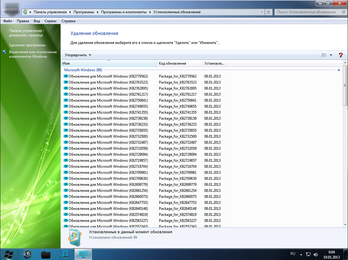Open the Справка menu

(x=68, y=21)
